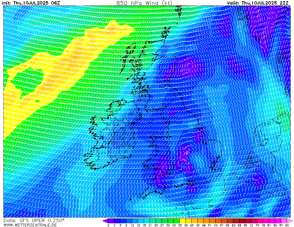Select the yellow 36–39 kt legend swatch
The height and width of the screenshot is (227, 294).
183,221
